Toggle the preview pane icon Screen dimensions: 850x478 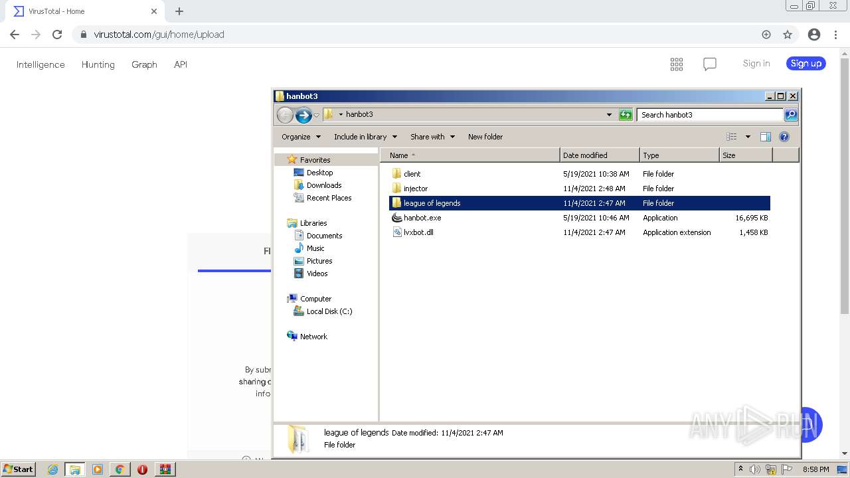(766, 137)
